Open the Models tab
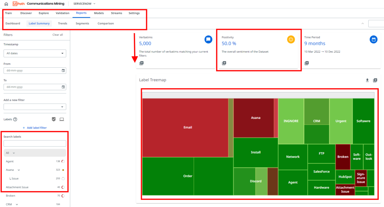This screenshot has height=207, width=384. (99, 13)
